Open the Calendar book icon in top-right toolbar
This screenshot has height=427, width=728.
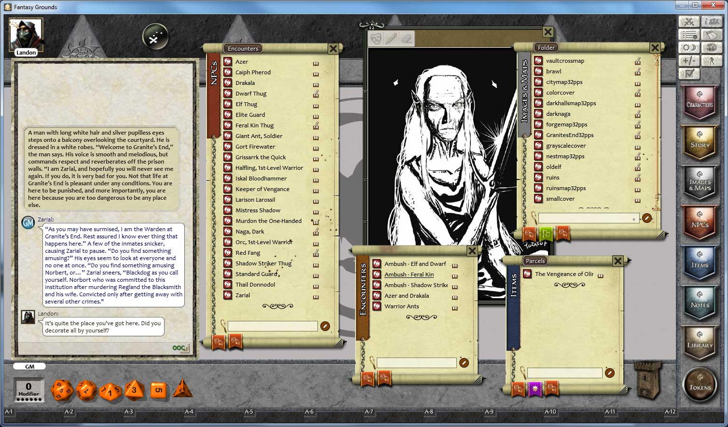click(711, 34)
